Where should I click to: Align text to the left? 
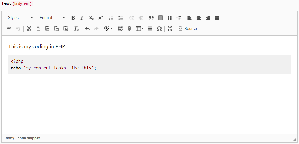pos(189,18)
